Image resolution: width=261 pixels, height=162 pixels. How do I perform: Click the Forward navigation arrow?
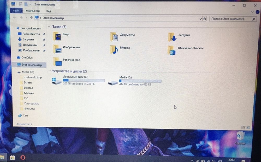tap(21, 17)
